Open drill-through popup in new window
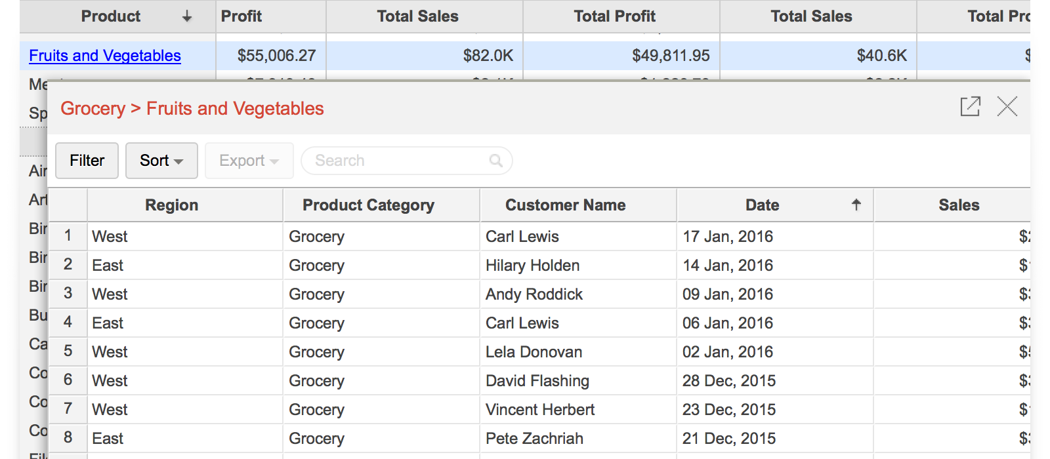 click(x=970, y=106)
